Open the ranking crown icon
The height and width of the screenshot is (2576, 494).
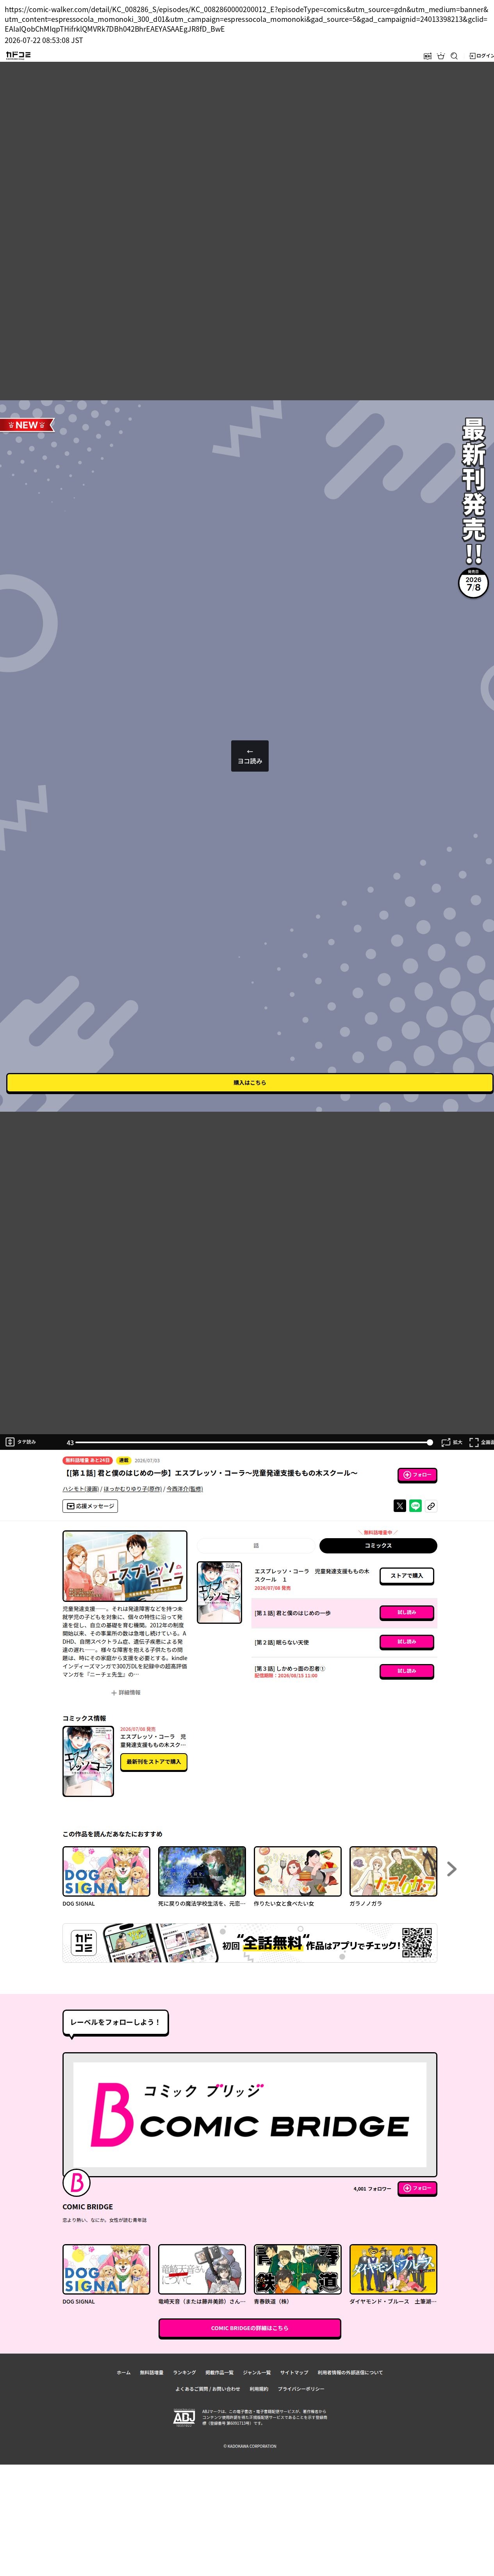coord(440,56)
